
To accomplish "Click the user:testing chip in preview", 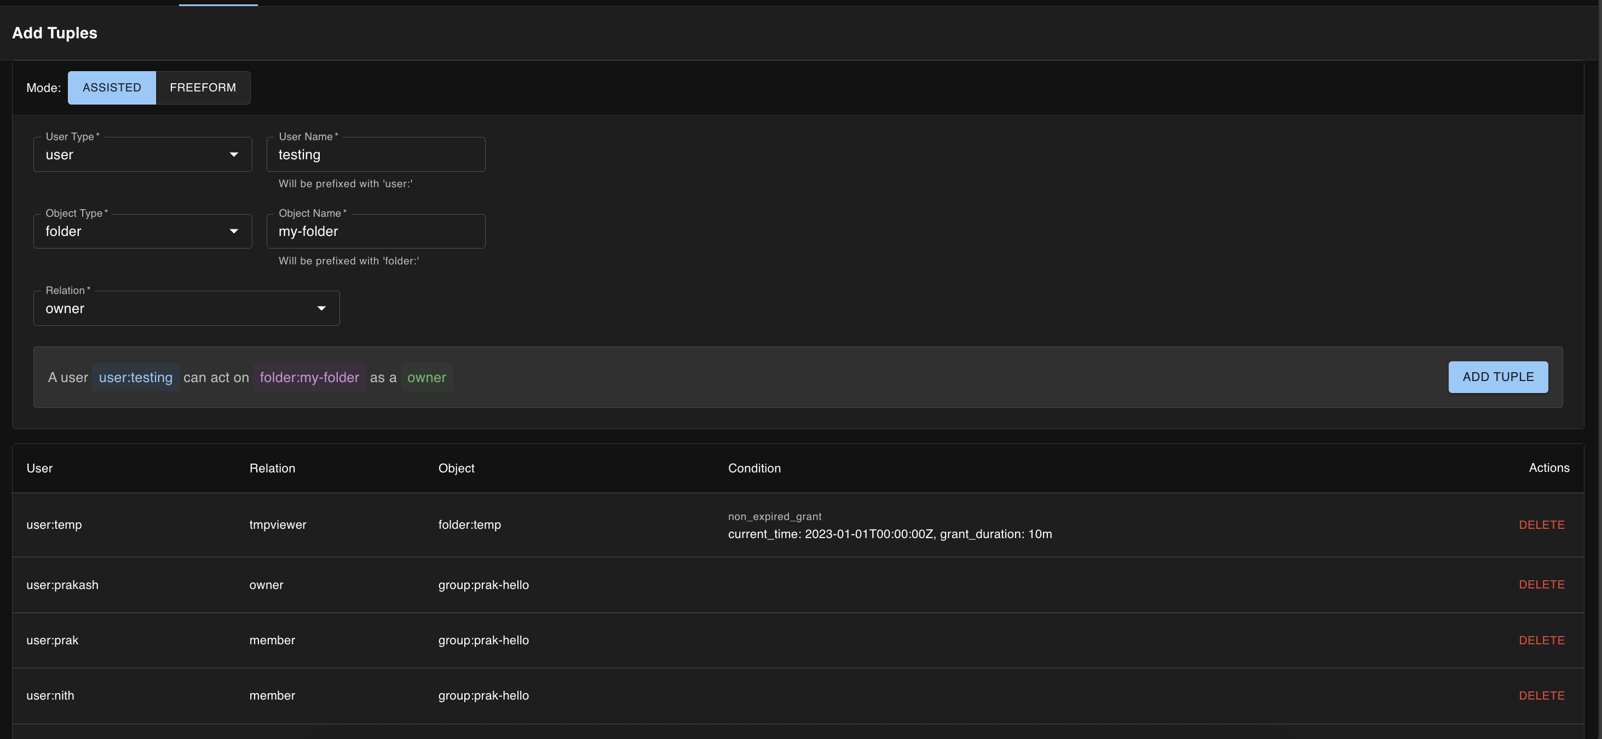I will [x=136, y=377].
